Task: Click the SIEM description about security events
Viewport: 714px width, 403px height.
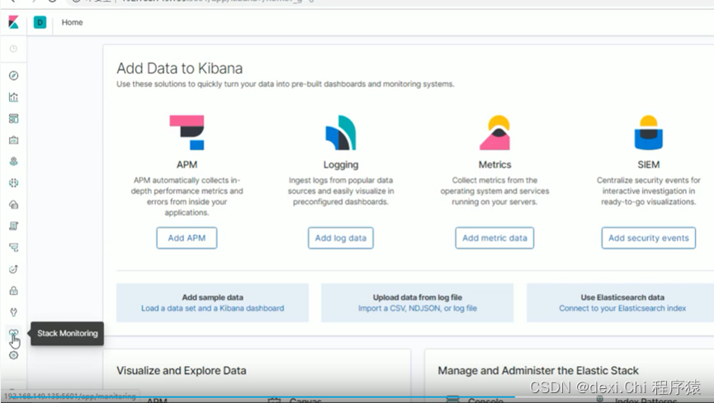Action: pyautogui.click(x=649, y=191)
